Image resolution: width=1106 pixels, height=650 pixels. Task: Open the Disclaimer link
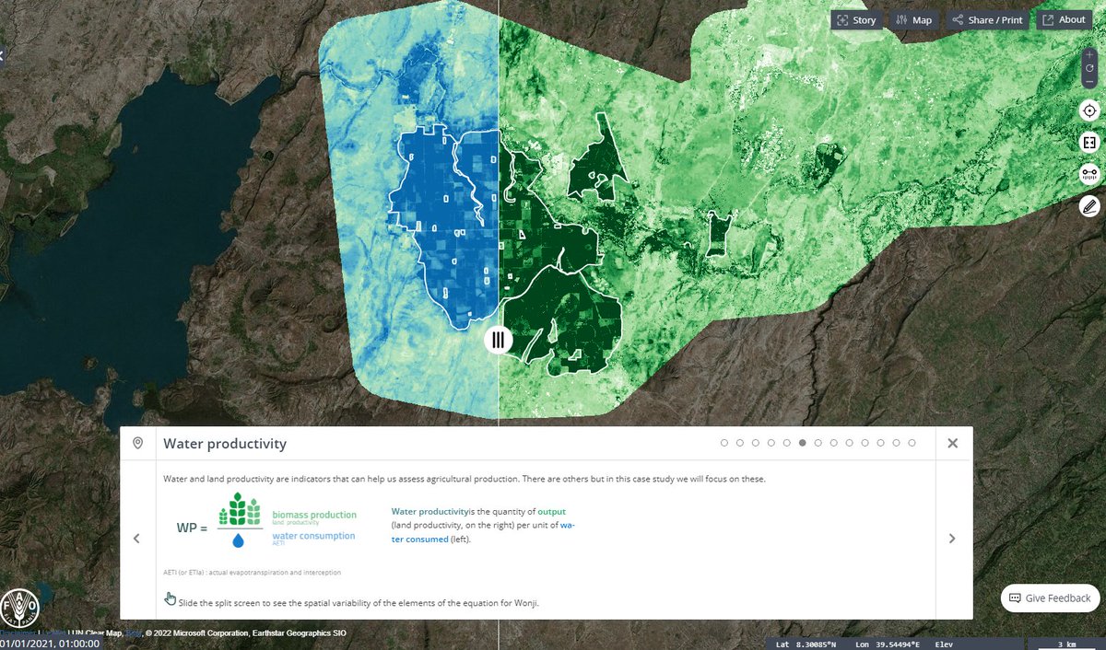click(x=17, y=633)
